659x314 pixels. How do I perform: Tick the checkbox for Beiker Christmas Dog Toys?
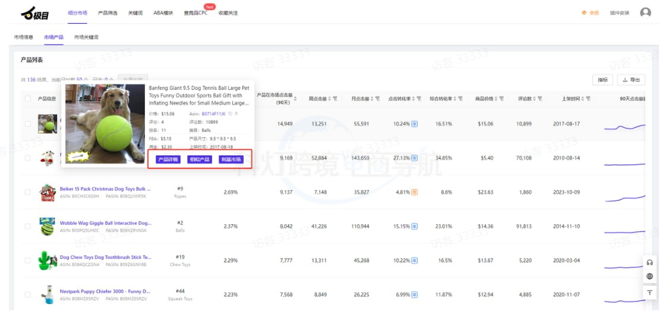click(28, 192)
